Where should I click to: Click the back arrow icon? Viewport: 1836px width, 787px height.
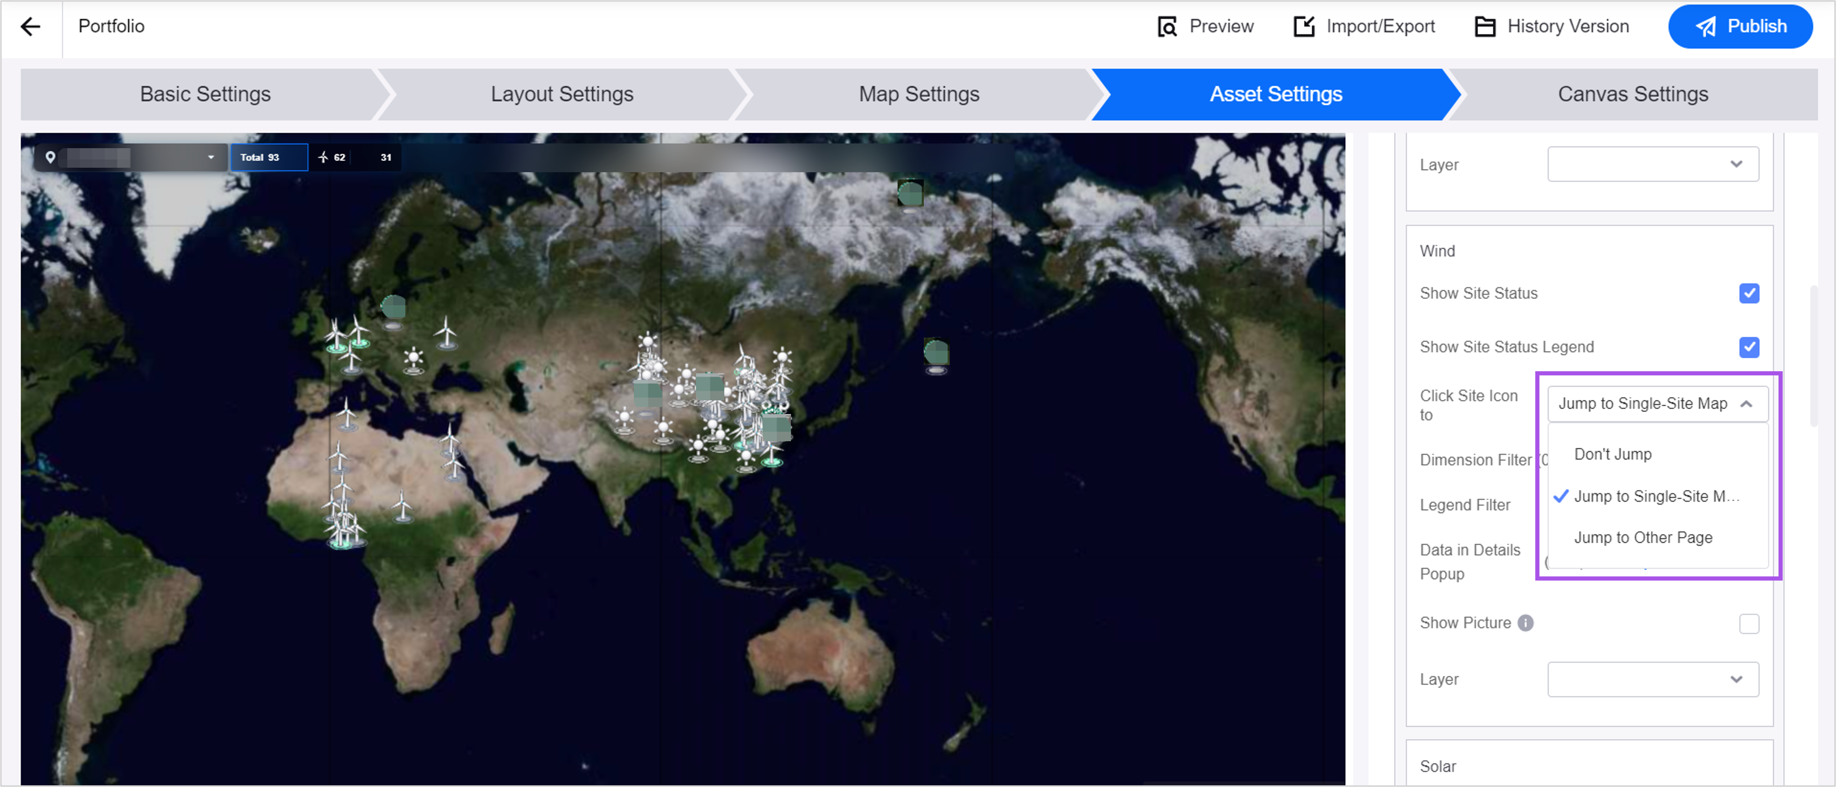click(x=31, y=27)
